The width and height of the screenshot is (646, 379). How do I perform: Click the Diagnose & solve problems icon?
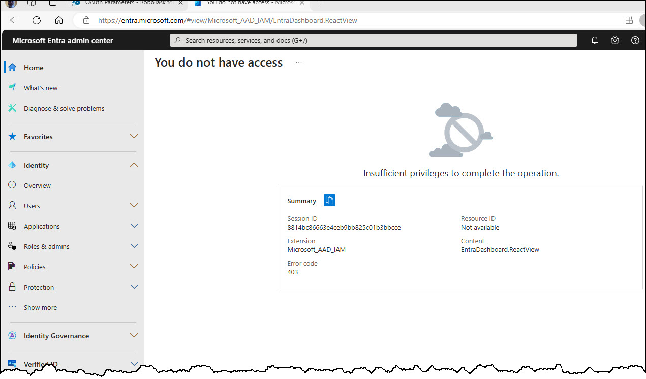point(12,108)
